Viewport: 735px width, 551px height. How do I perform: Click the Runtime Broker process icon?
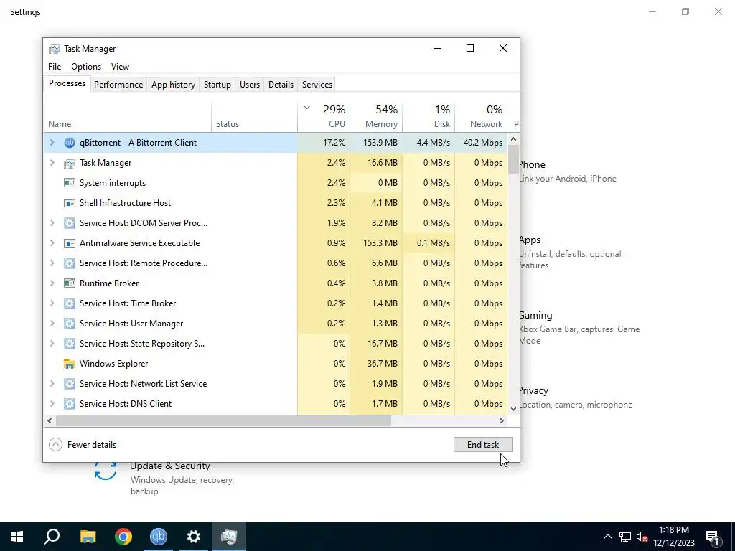70,283
